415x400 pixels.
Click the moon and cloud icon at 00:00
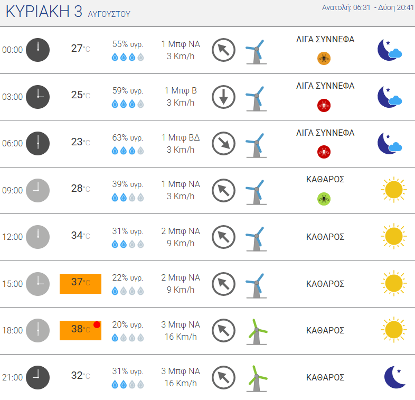[390, 50]
